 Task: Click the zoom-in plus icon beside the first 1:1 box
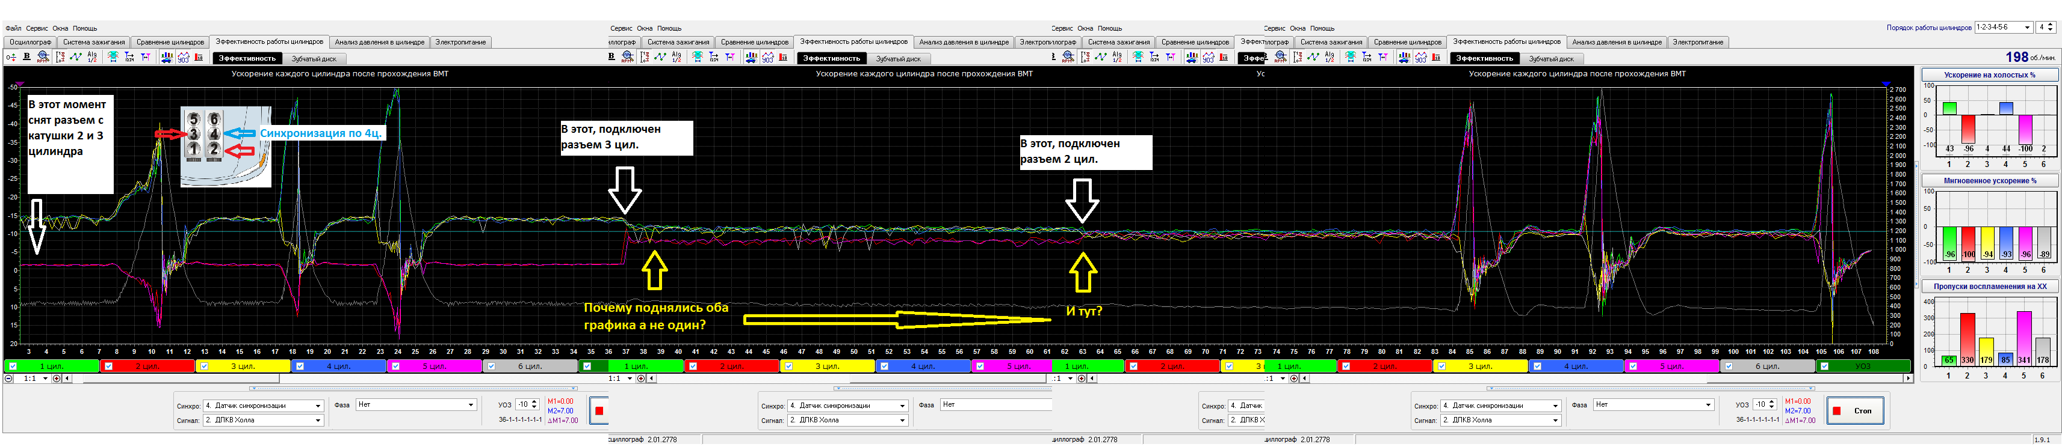tap(57, 379)
